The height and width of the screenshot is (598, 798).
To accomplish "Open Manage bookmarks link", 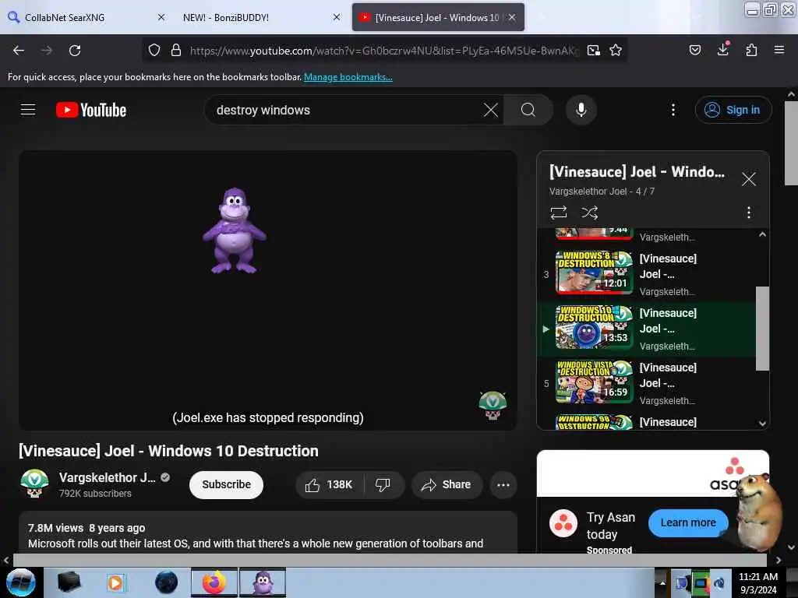I will point(348,77).
